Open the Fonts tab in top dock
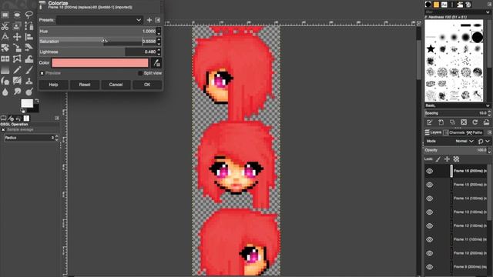 point(444,5)
